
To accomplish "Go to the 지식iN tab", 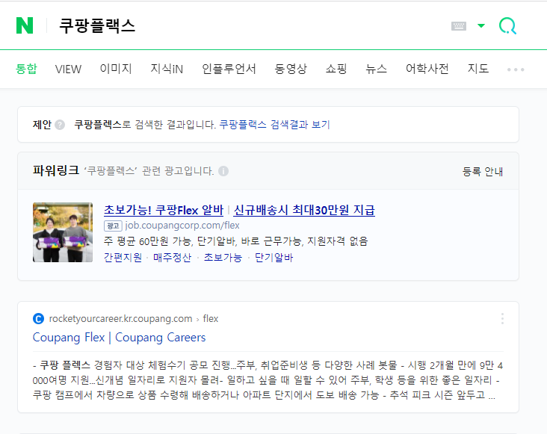I will pos(167,69).
